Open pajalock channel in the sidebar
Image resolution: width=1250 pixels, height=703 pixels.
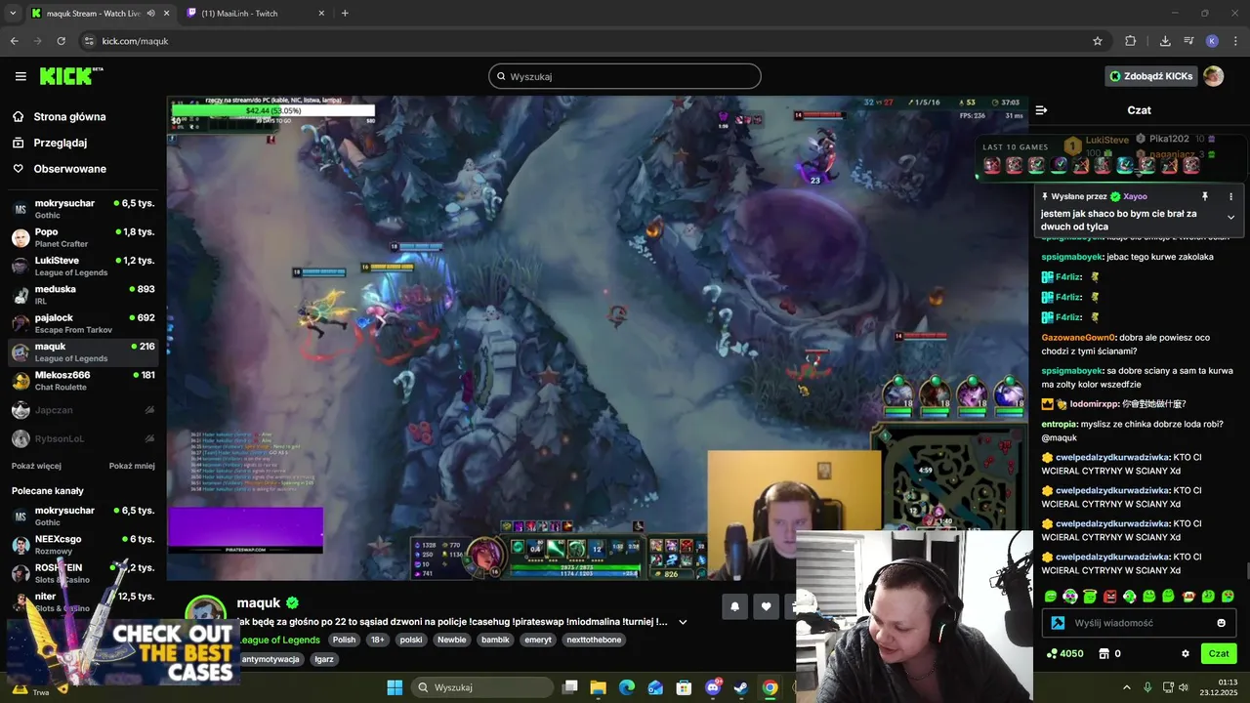pyautogui.click(x=83, y=323)
